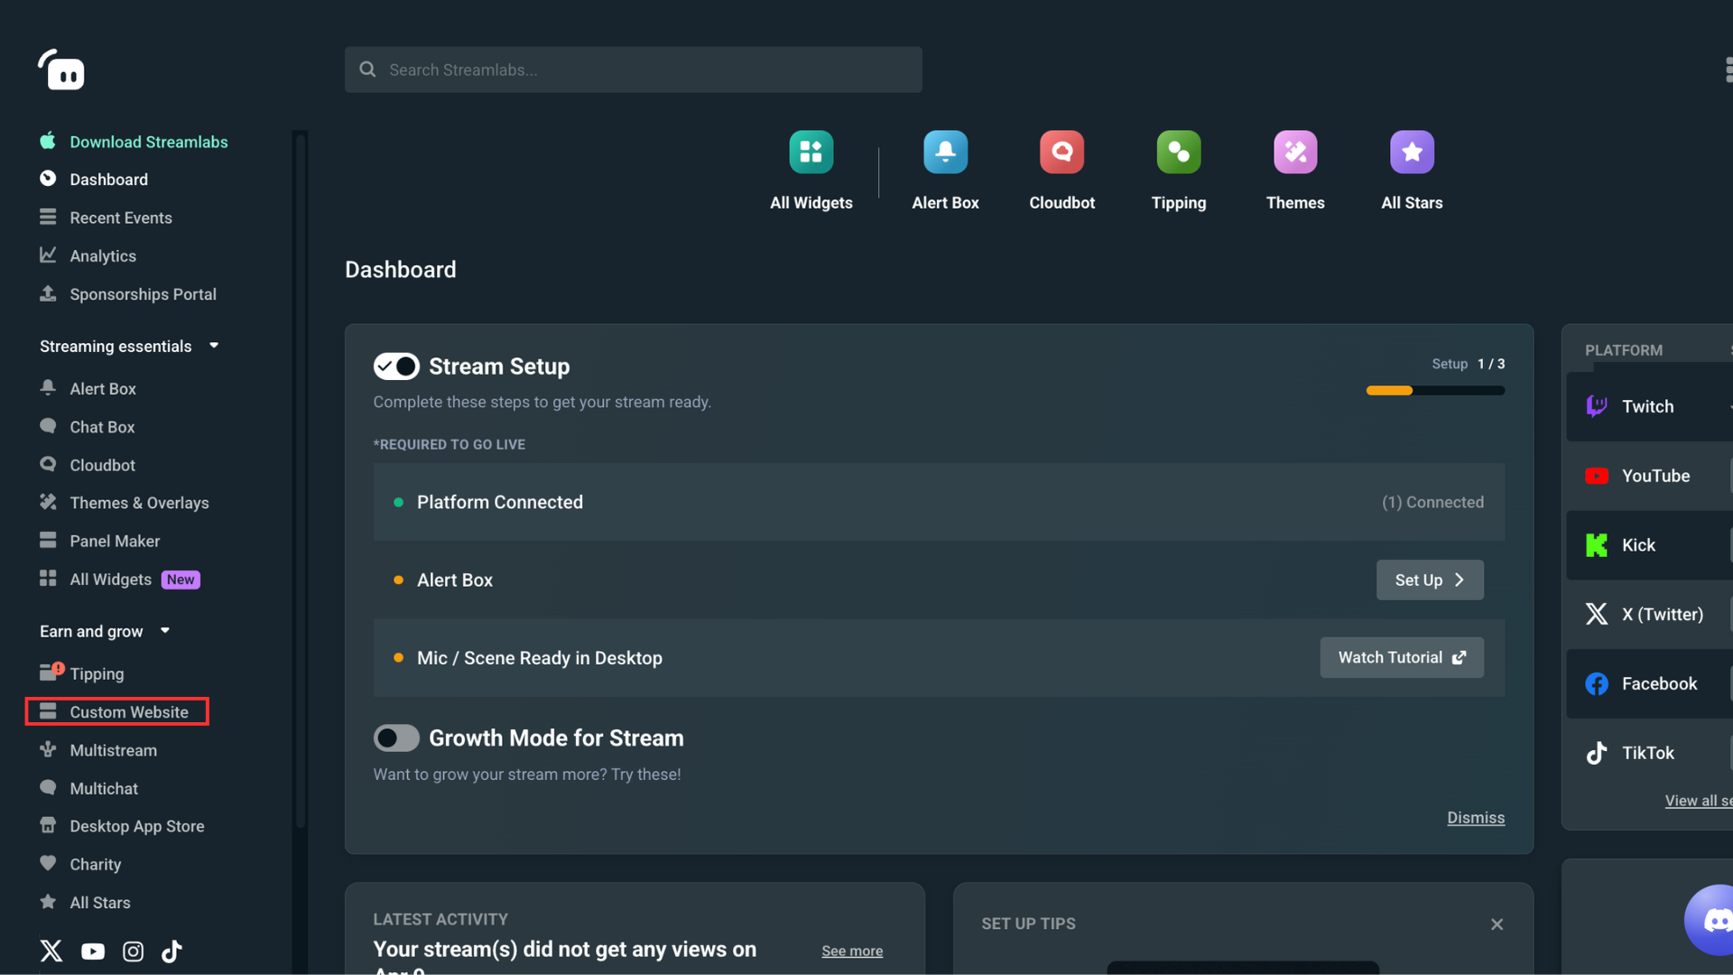1733x975 pixels.
Task: Click the Setup progress bar
Action: 1435,390
